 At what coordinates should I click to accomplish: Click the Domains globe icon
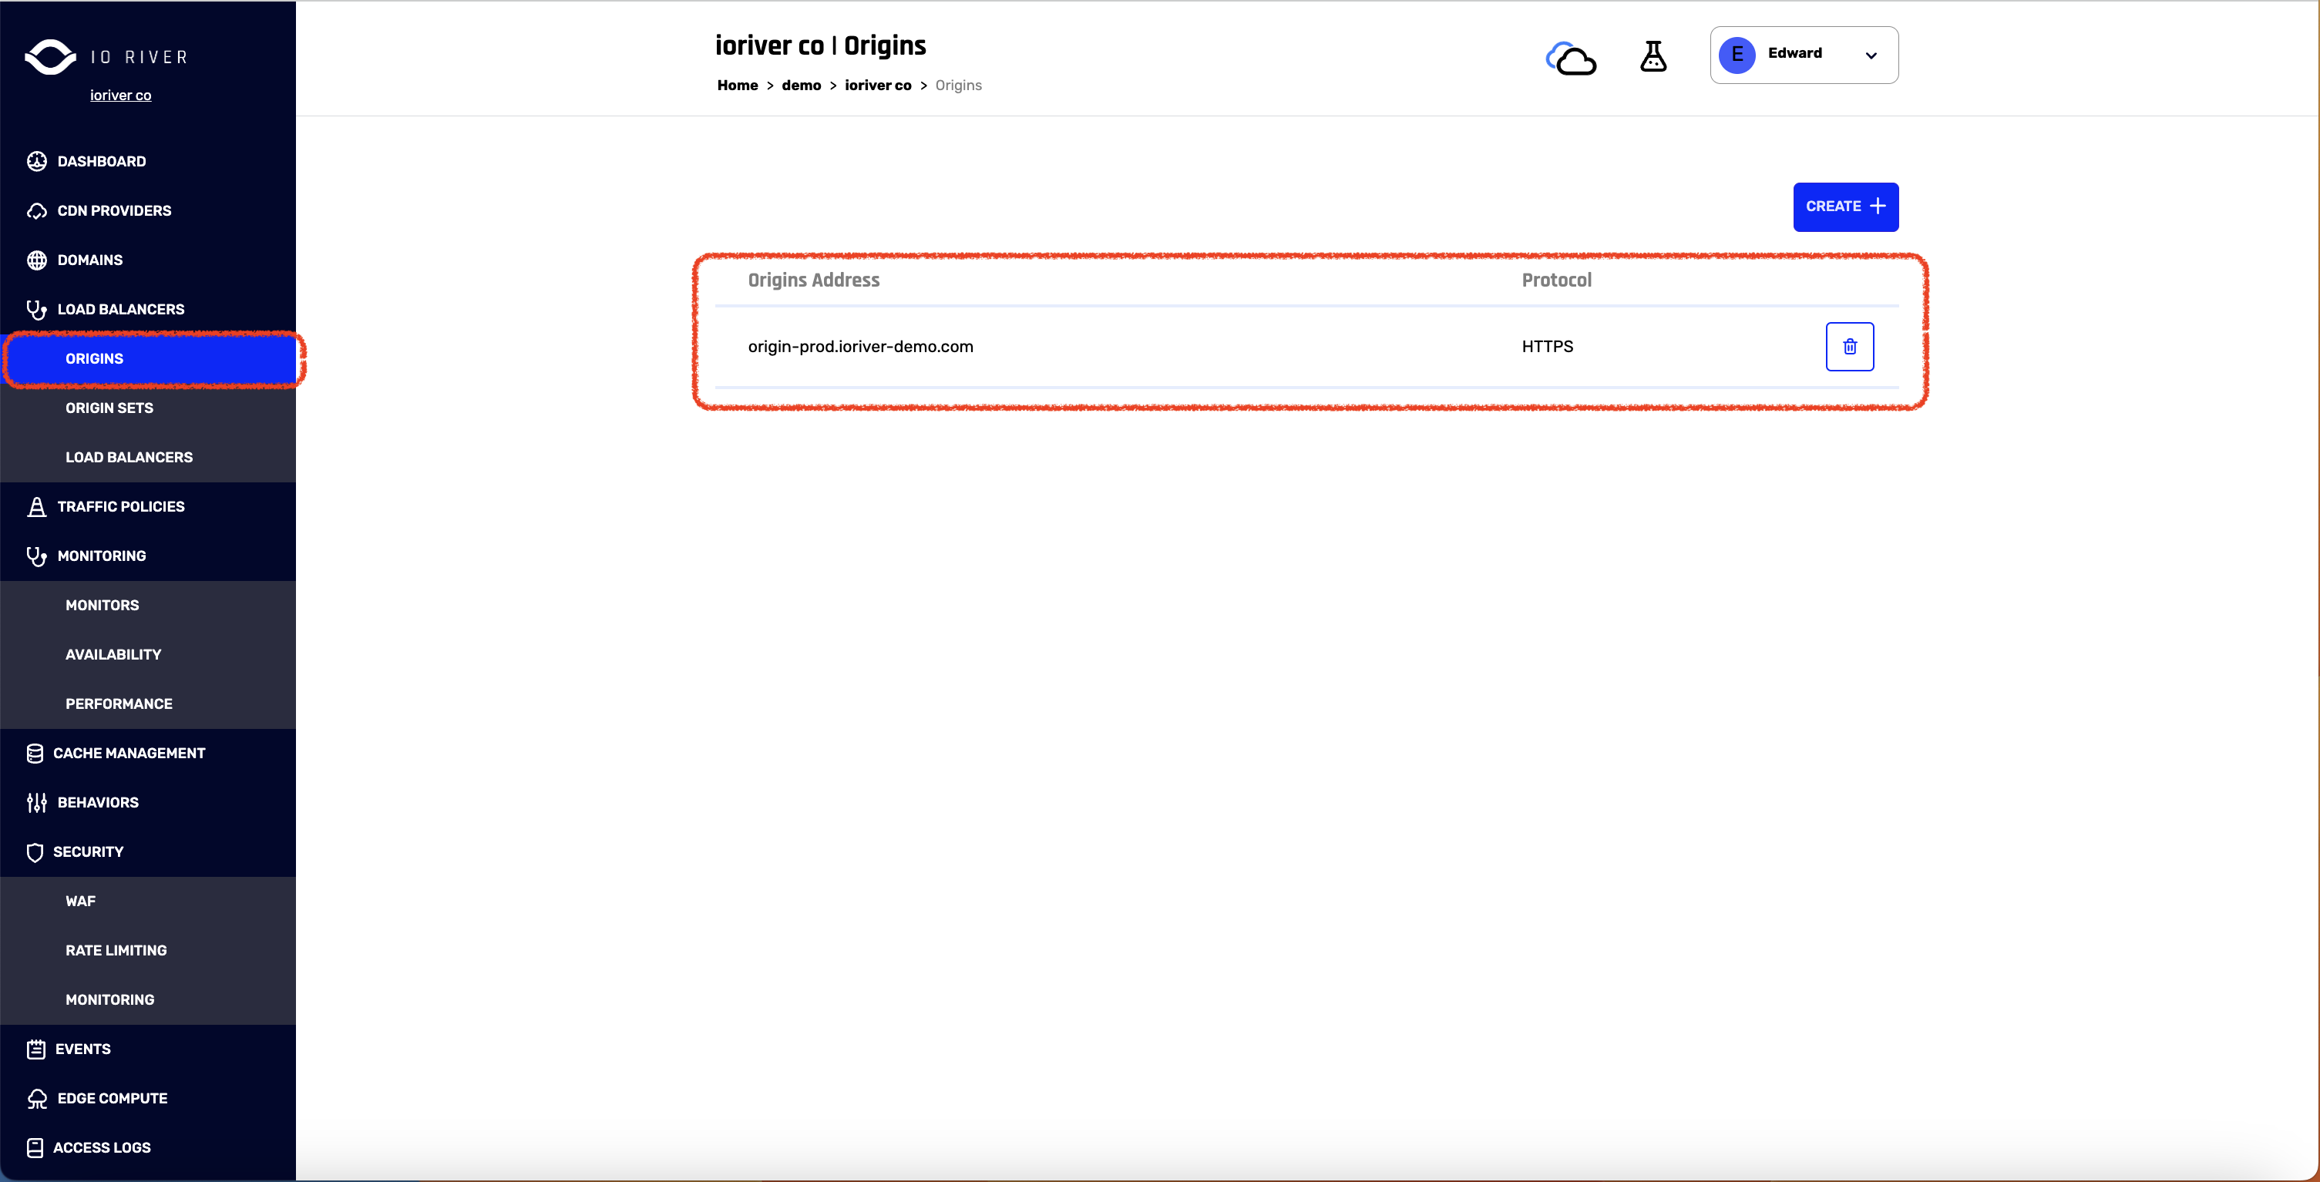click(x=37, y=260)
